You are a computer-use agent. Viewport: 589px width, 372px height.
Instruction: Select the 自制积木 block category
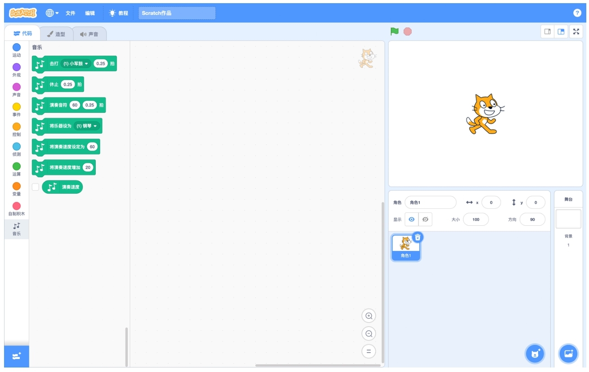[x=17, y=209]
